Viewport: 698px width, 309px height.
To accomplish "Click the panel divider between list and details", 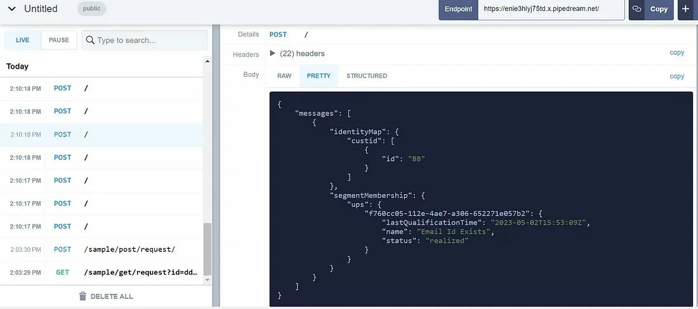I will pos(216,166).
